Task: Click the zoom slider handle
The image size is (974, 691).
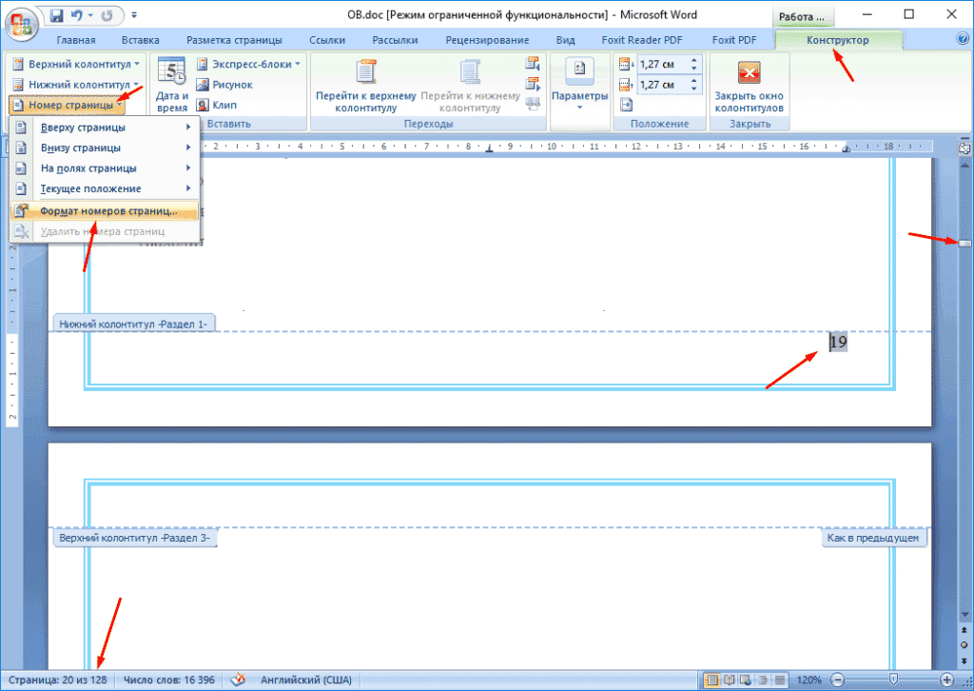Action: click(x=893, y=680)
